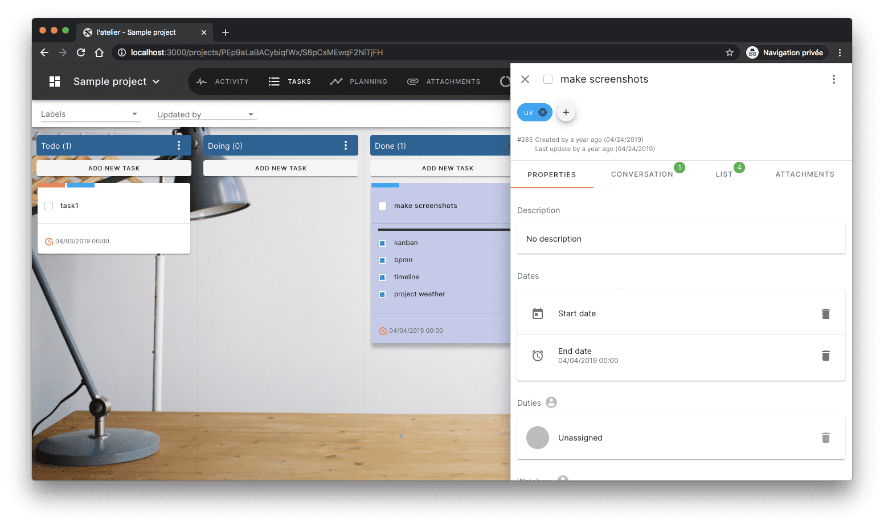This screenshot has width=884, height=526.
Task: Open the dashboard grid icon beside Sample project
Action: coord(55,81)
